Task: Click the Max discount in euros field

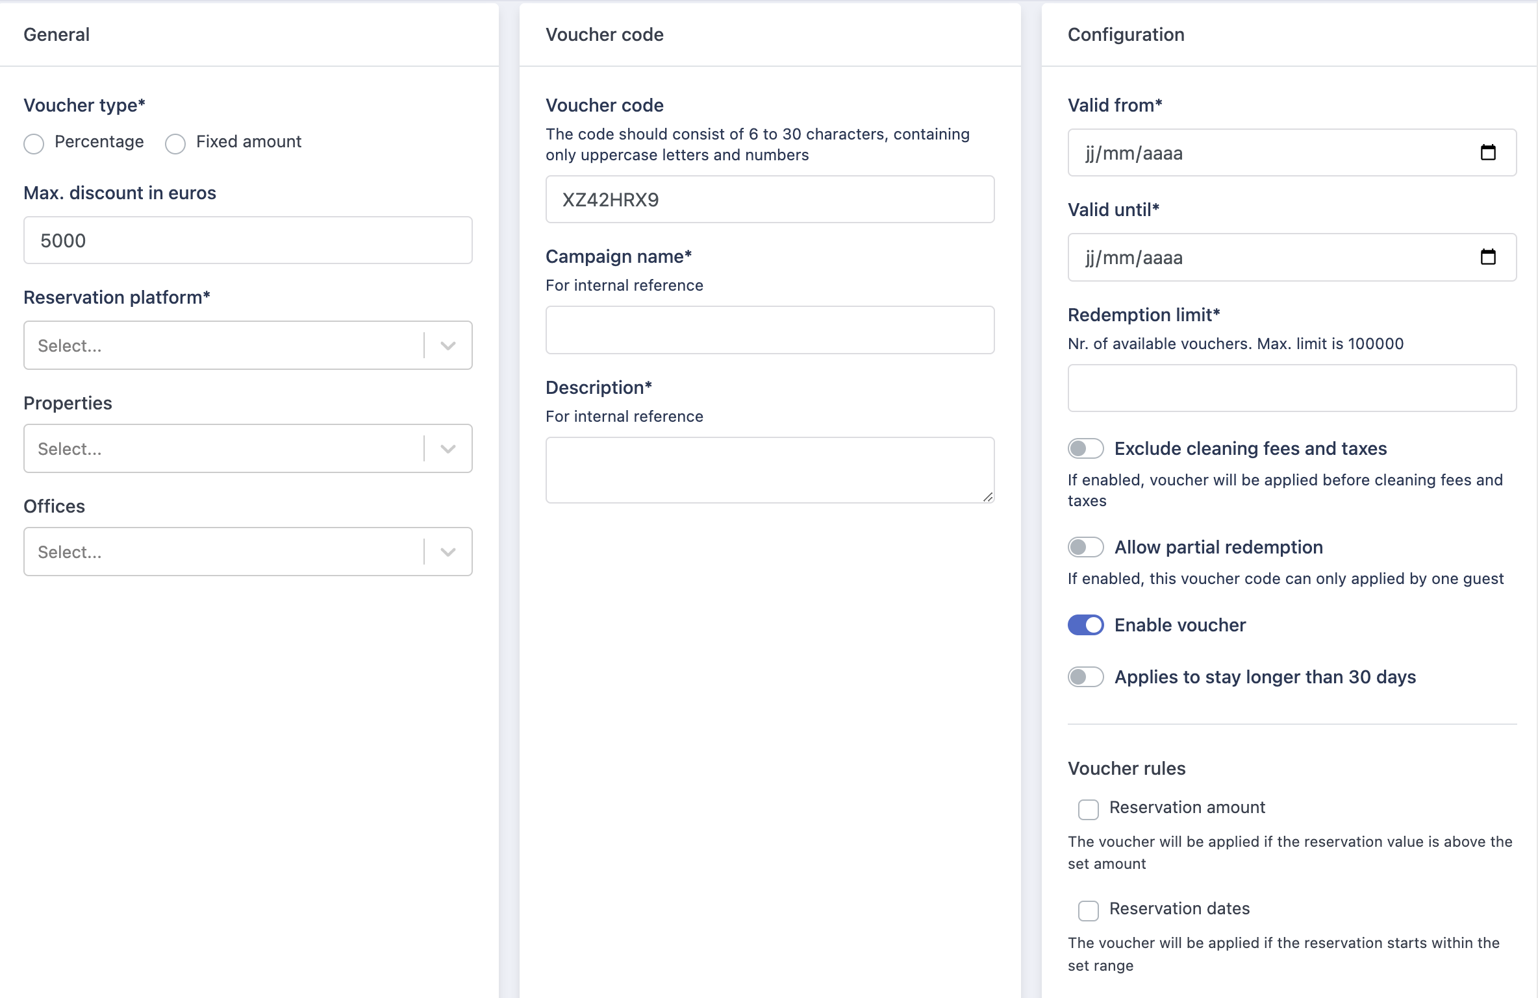Action: tap(247, 240)
